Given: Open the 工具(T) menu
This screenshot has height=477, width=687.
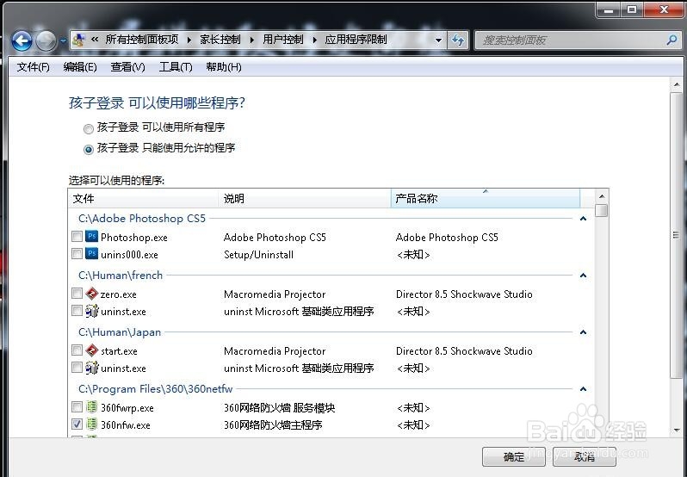Looking at the screenshot, I should [176, 67].
